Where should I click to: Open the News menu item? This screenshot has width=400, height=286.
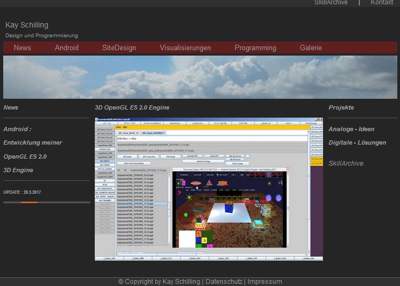[23, 47]
